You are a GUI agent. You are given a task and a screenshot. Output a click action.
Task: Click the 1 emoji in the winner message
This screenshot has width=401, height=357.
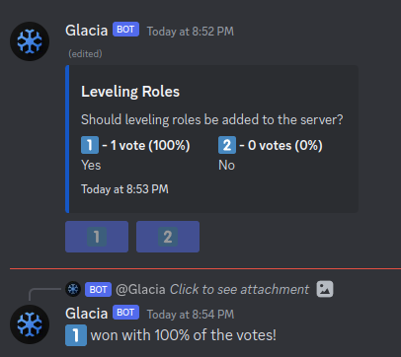pyautogui.click(x=76, y=335)
